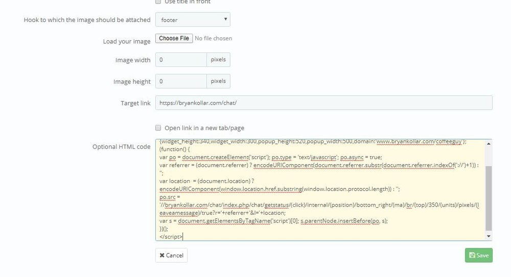The image size is (511, 277).
Task: Click the 'pixels' unit beside Image width
Action: pos(218,60)
